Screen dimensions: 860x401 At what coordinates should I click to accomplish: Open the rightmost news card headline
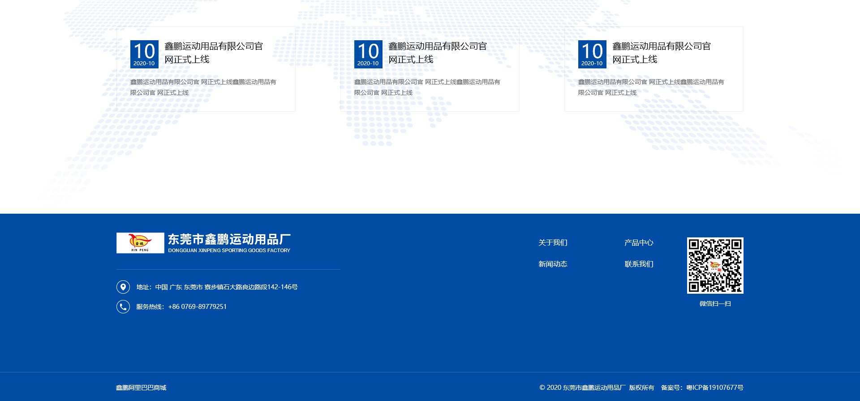662,53
